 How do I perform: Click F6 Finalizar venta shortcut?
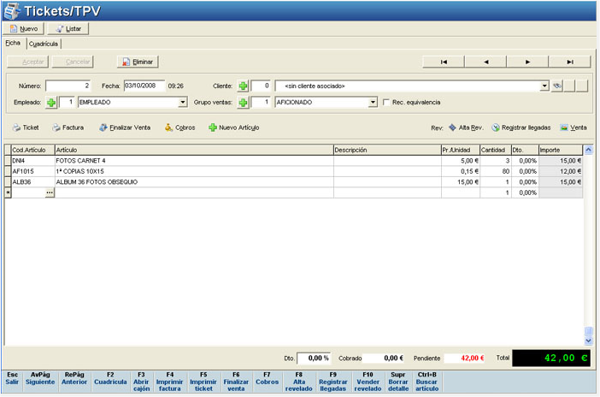(x=236, y=382)
